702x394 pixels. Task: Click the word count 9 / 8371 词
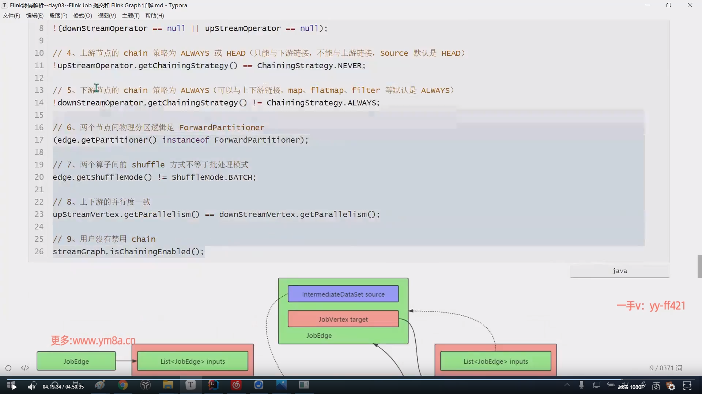point(666,368)
